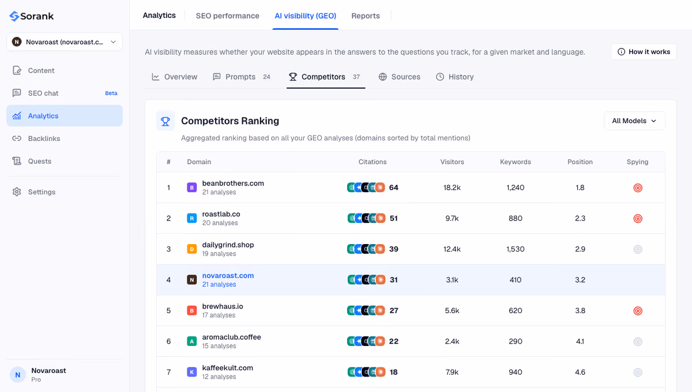Screen dimensions: 692x392
Task: Click the Spying column header
Action: coord(638,162)
